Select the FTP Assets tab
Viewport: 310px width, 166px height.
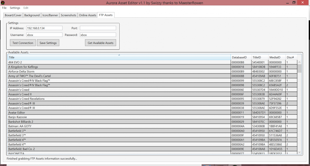pos(106,15)
